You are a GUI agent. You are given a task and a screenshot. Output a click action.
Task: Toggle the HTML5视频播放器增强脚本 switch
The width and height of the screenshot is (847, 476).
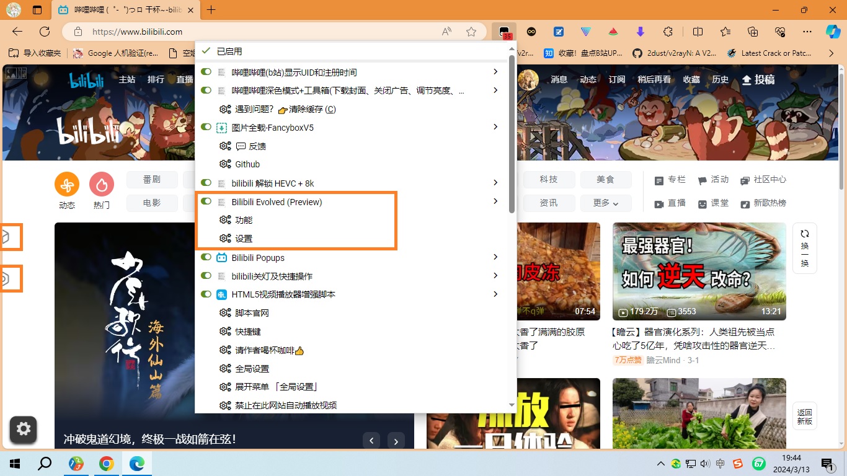pyautogui.click(x=206, y=294)
